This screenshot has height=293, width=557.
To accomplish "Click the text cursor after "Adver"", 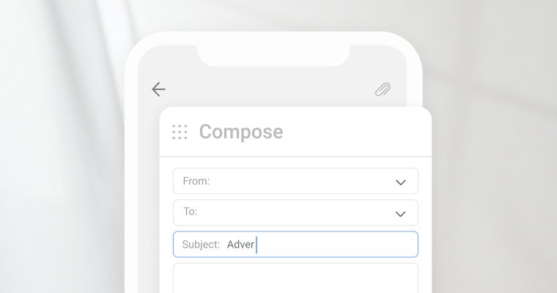I will (x=257, y=245).
